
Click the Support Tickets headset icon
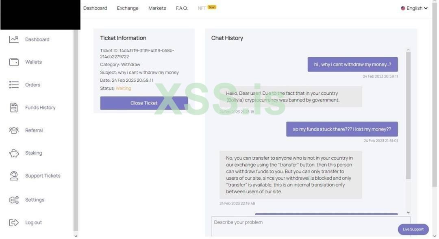click(14, 176)
